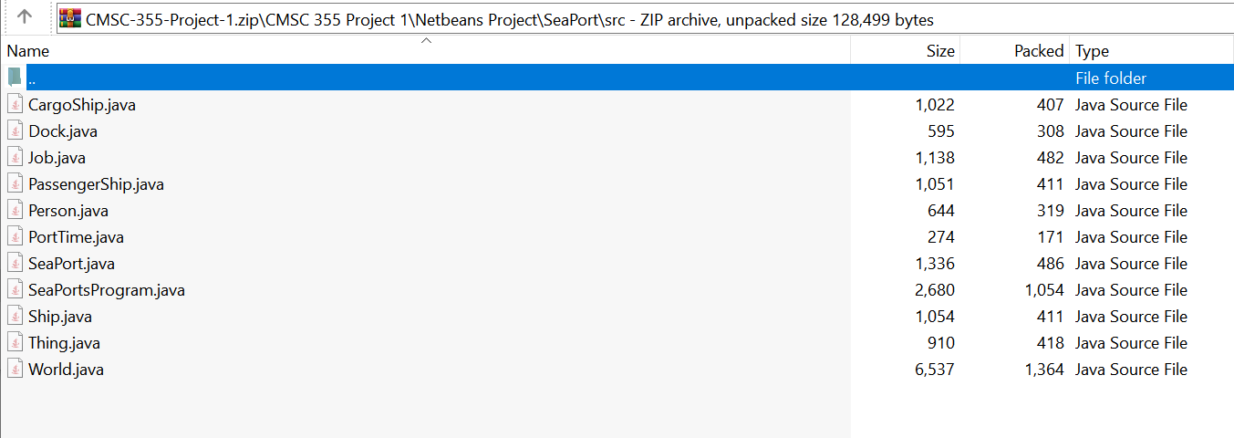Sort files by the Size column header
The width and height of the screenshot is (1234, 438).
pos(939,51)
